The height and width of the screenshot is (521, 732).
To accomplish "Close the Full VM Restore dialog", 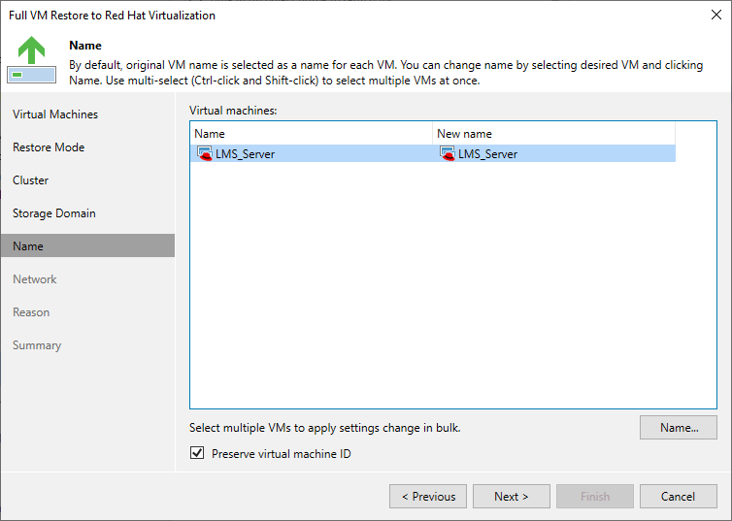I will point(715,15).
